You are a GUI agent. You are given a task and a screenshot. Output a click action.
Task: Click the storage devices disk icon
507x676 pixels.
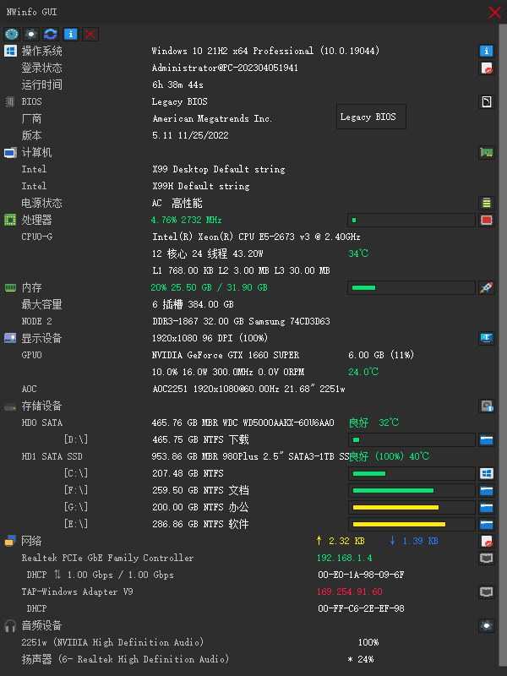click(486, 406)
